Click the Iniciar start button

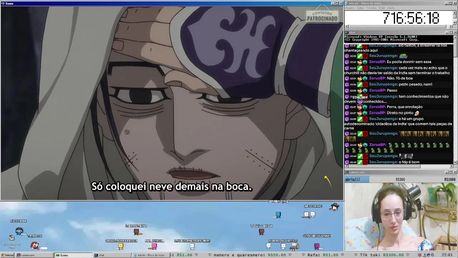(x=8, y=255)
